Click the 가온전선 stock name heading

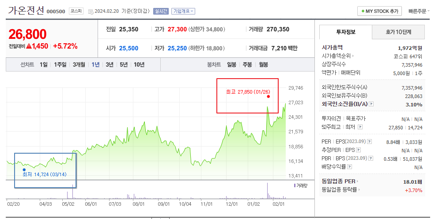[26, 11]
